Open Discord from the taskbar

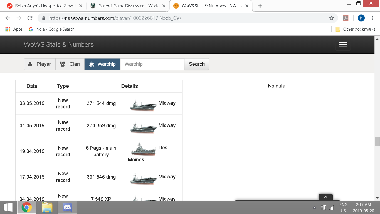pyautogui.click(x=67, y=207)
